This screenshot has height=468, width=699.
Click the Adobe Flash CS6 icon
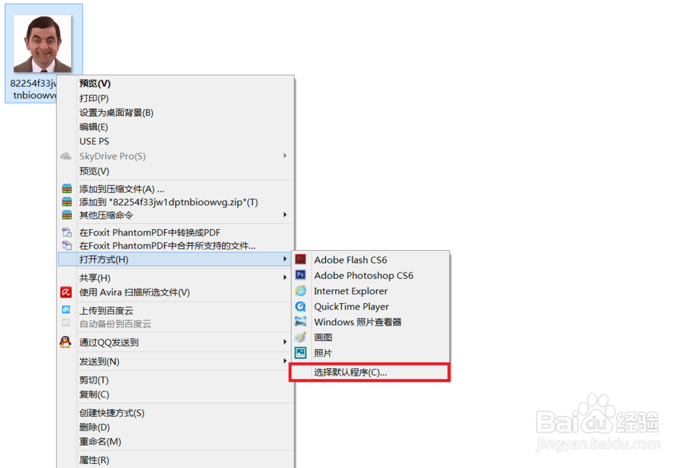301,260
